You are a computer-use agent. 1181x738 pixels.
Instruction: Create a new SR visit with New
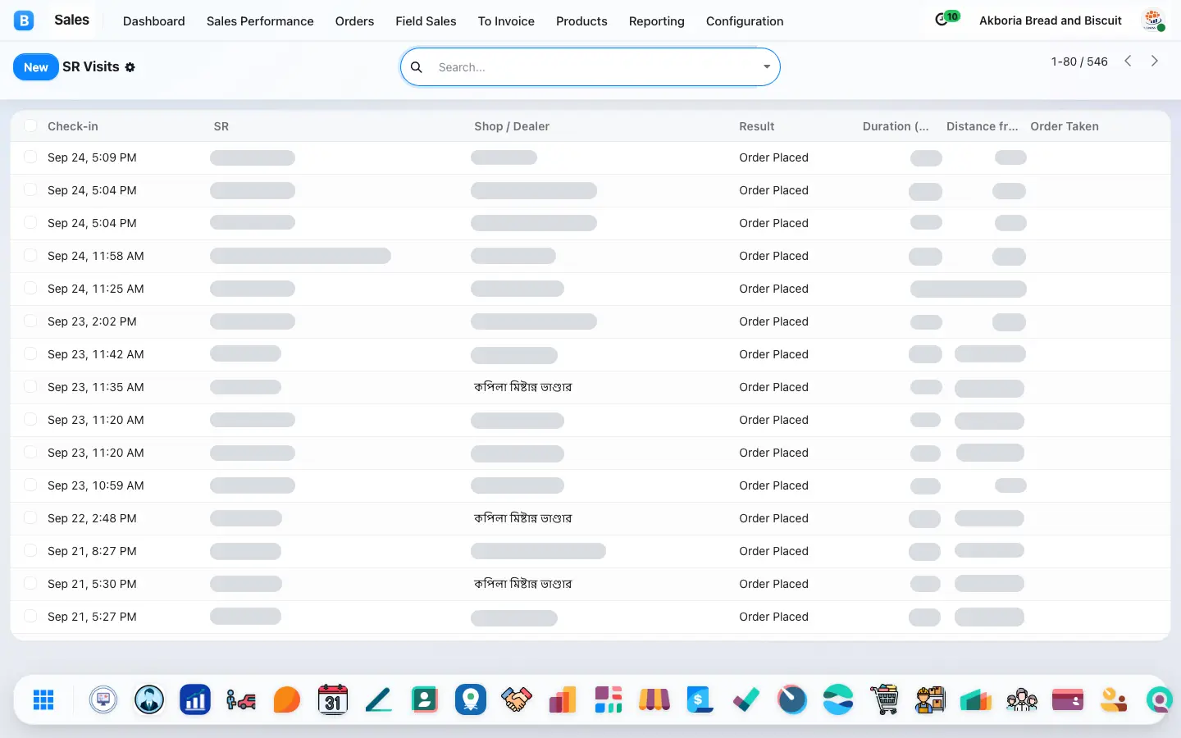pos(36,67)
